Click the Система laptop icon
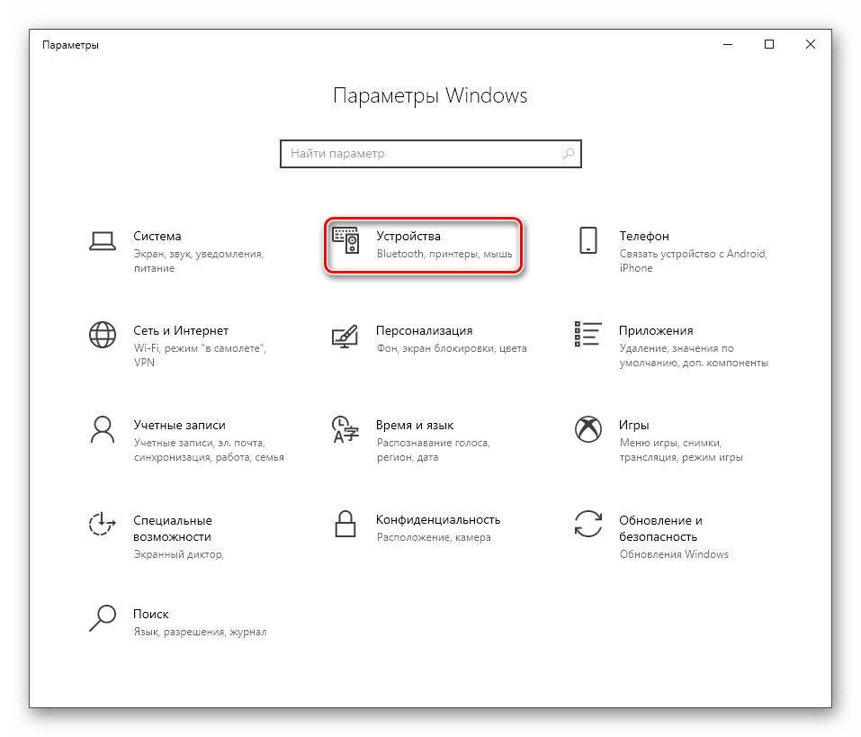The image size is (861, 737). (x=102, y=240)
